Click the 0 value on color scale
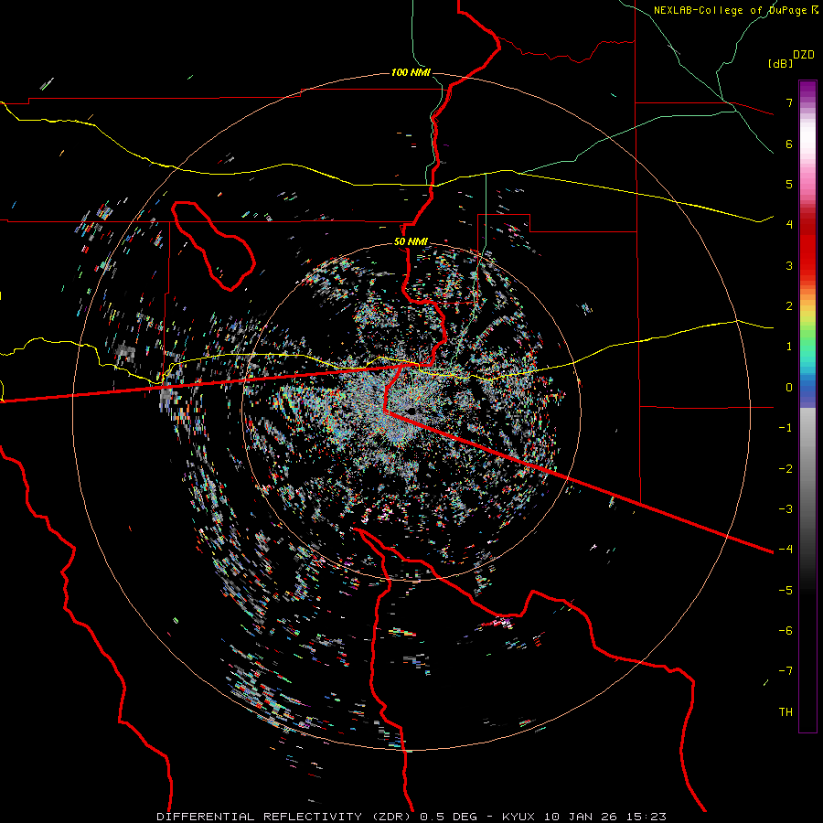The image size is (823, 823). click(x=789, y=388)
